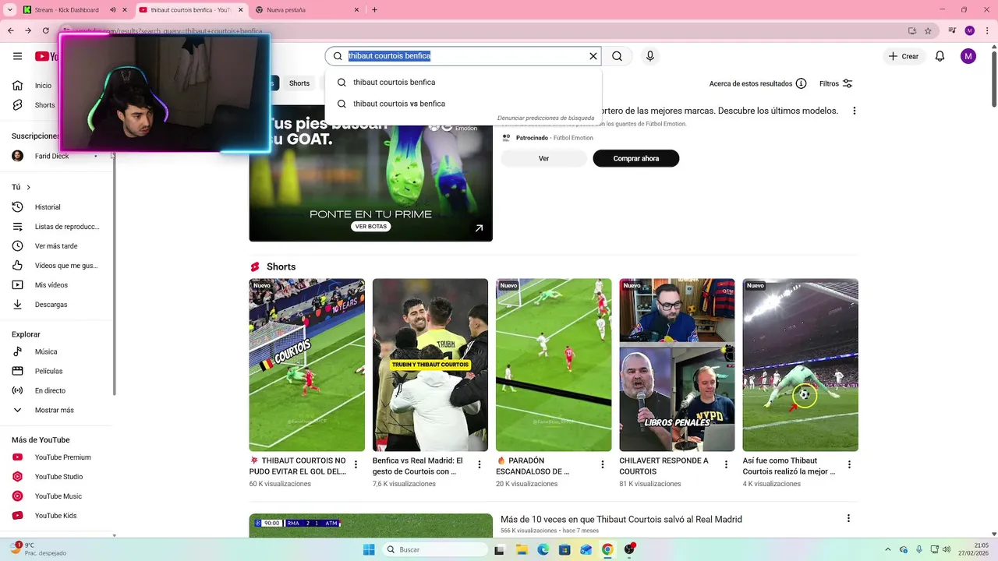The image size is (998, 561).
Task: Open 'Más de 10 veces en que Thibaut Courtois' video
Action: tap(621, 520)
